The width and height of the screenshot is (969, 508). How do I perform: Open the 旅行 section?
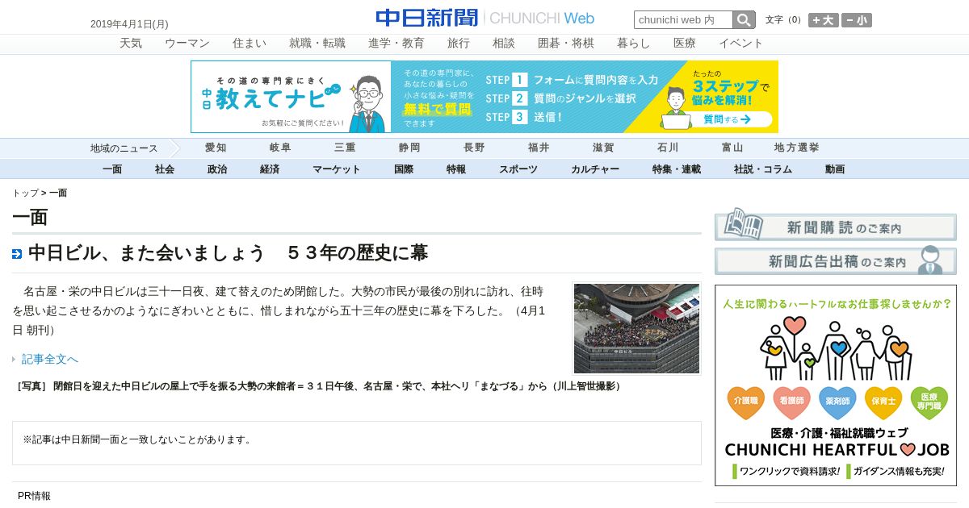(459, 44)
